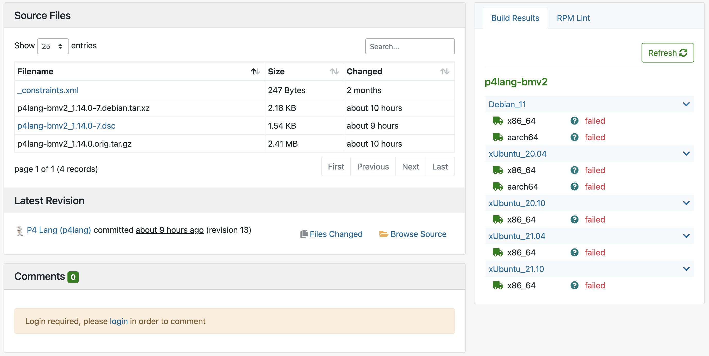
Task: Collapse the xUbuntu_20.04 chevron
Action: (x=686, y=154)
